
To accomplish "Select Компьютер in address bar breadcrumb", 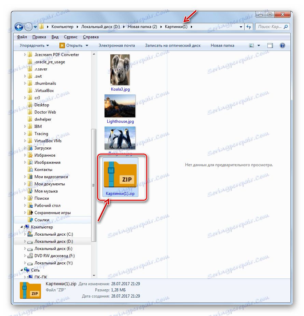I will (63, 27).
